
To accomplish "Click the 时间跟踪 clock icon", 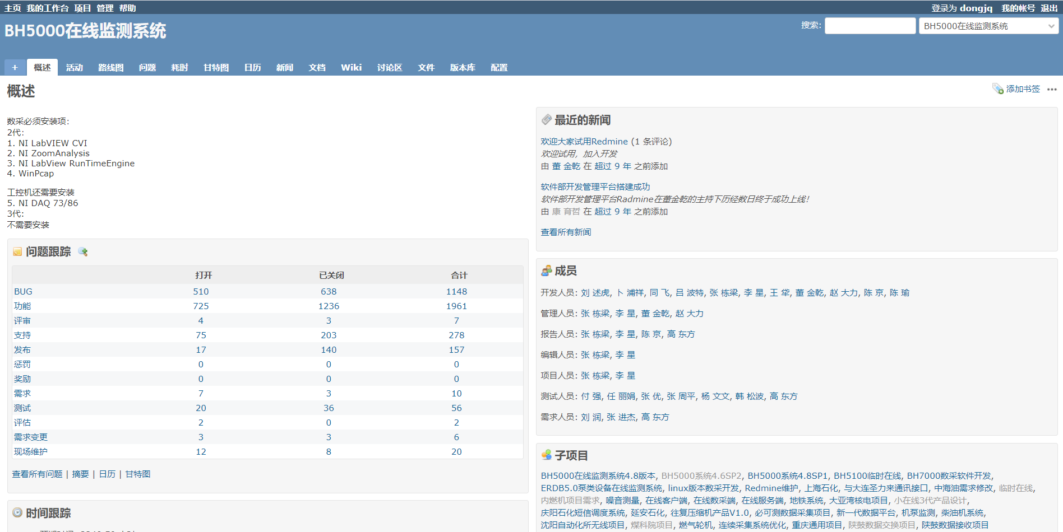I will [x=17, y=513].
